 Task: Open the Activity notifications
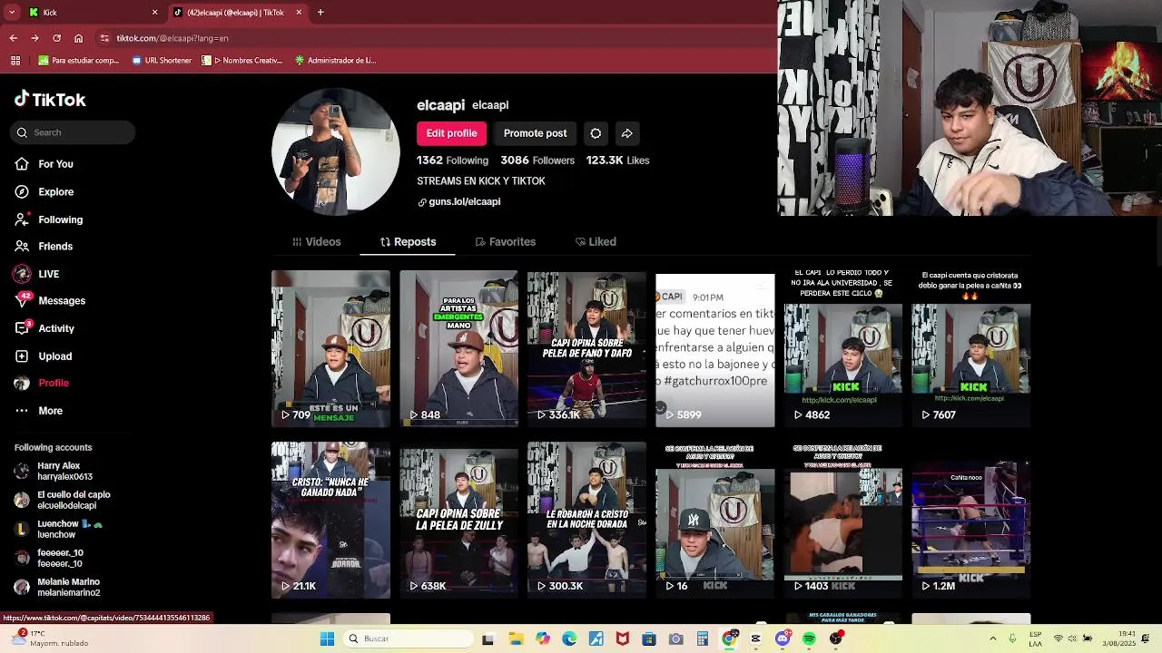(44, 328)
